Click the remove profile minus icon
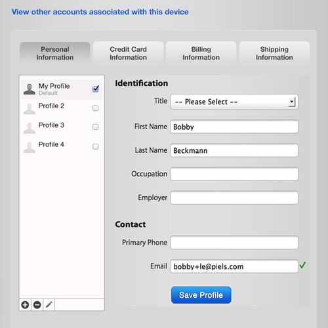The image size is (328, 328). coord(37,304)
